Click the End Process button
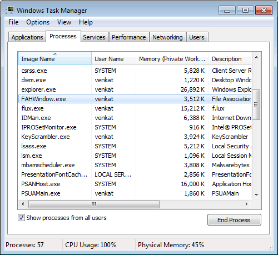This screenshot has width=278, height=255. click(234, 220)
